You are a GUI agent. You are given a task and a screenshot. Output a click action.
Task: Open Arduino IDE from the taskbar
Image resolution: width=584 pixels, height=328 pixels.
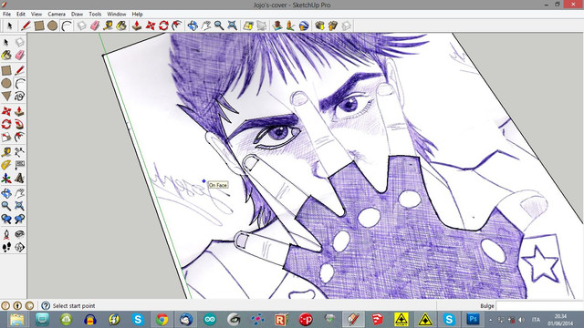(210, 320)
